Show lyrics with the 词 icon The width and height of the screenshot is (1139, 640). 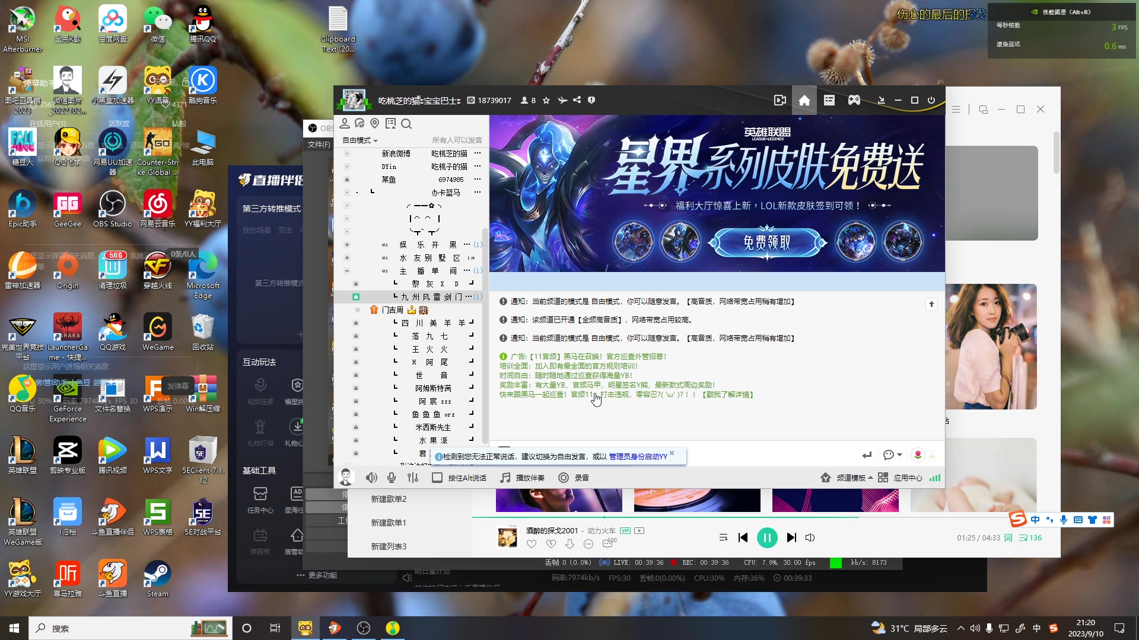tap(1008, 538)
